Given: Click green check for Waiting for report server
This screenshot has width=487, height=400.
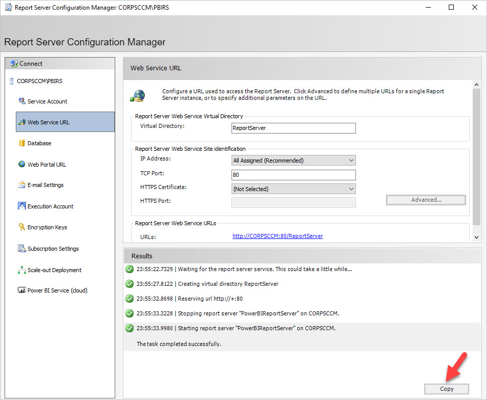Looking at the screenshot, I should tap(130, 269).
